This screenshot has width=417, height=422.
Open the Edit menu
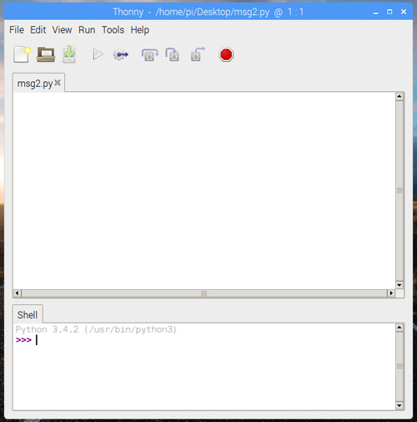pos(38,30)
